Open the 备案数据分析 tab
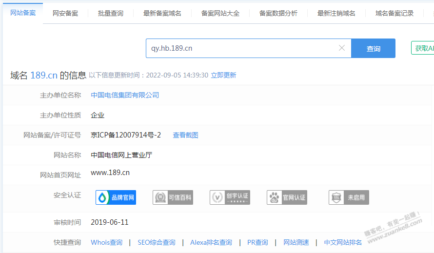 point(278,13)
